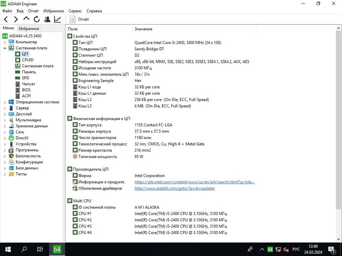The height and width of the screenshot is (256, 342).
Task: Select the Тип ЦП row
Action: pos(161,42)
